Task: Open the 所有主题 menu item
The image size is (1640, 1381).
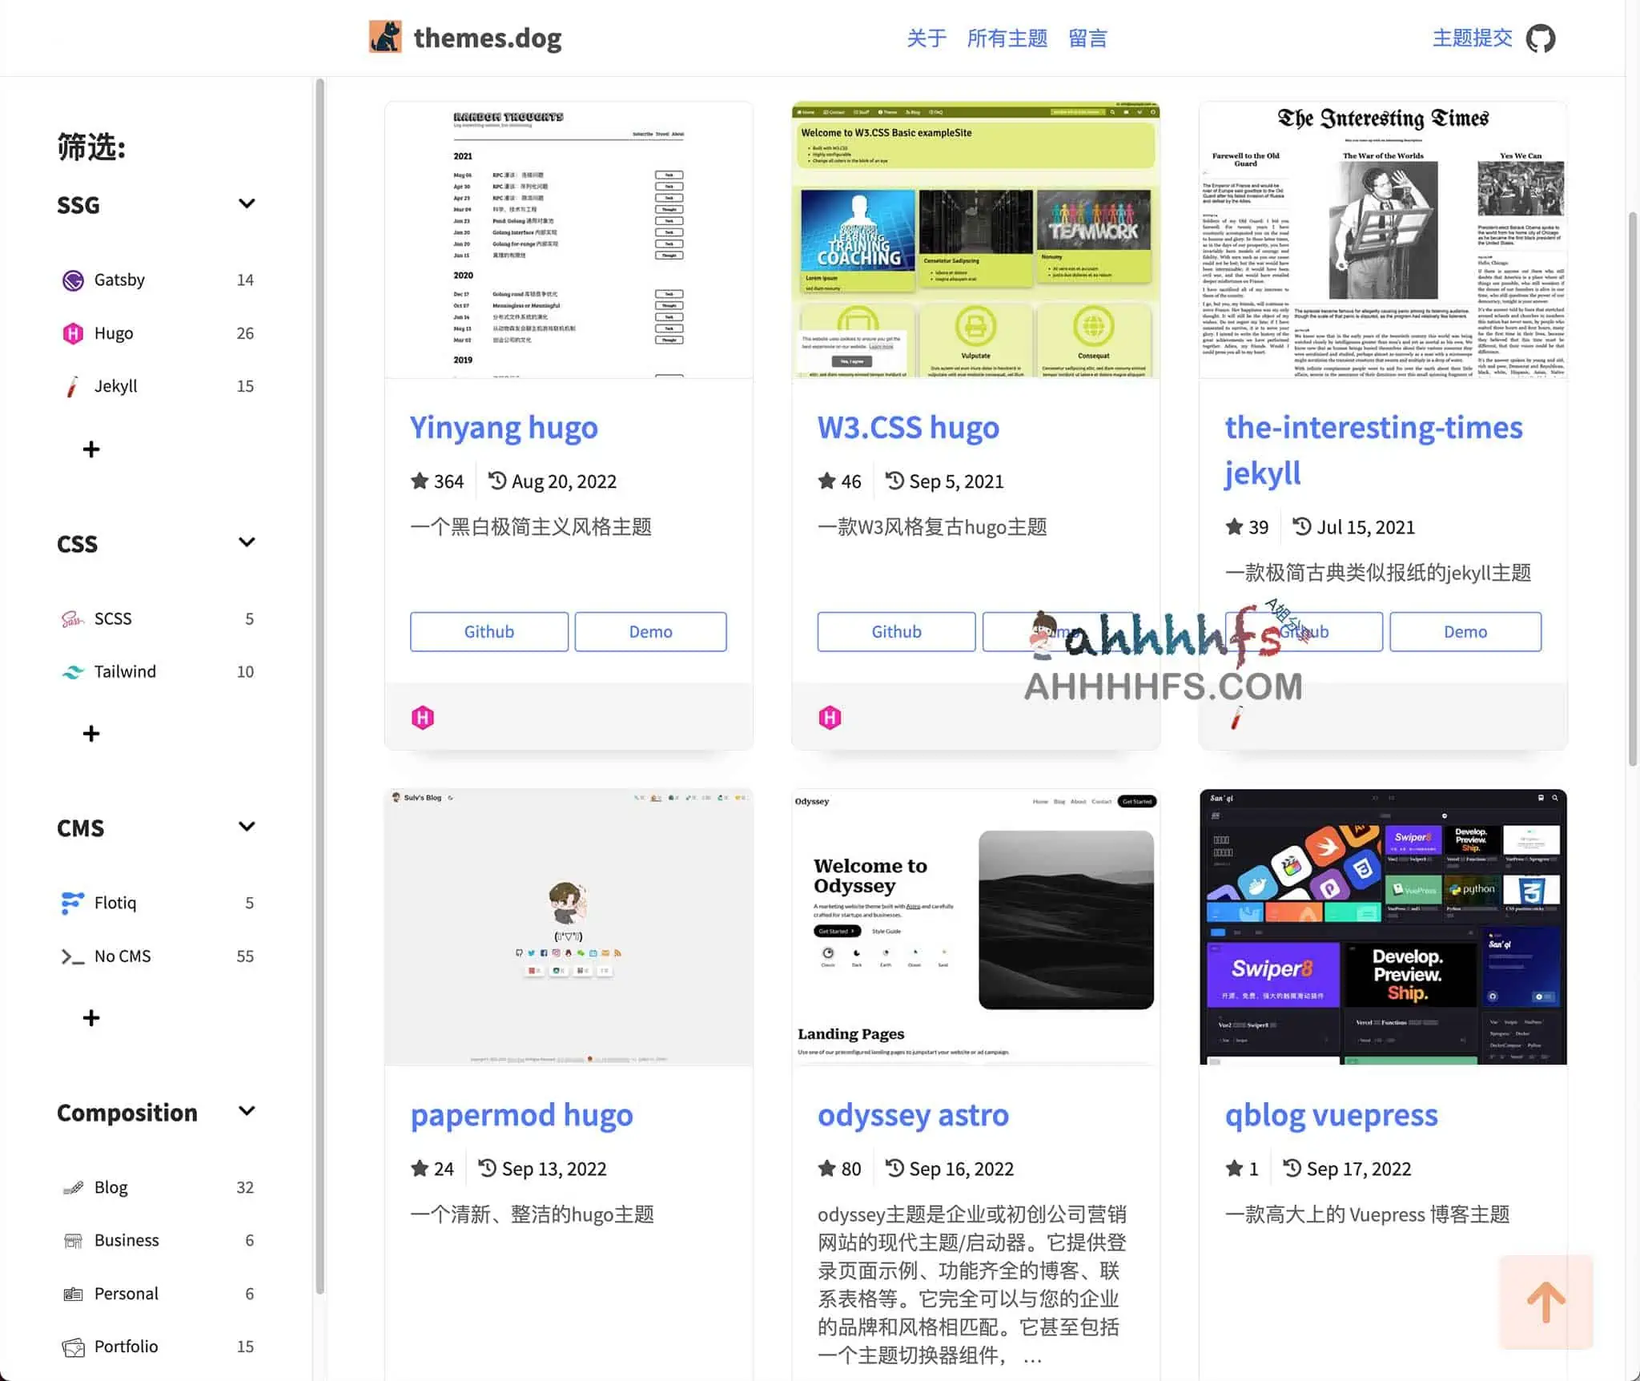Action: [x=1007, y=38]
